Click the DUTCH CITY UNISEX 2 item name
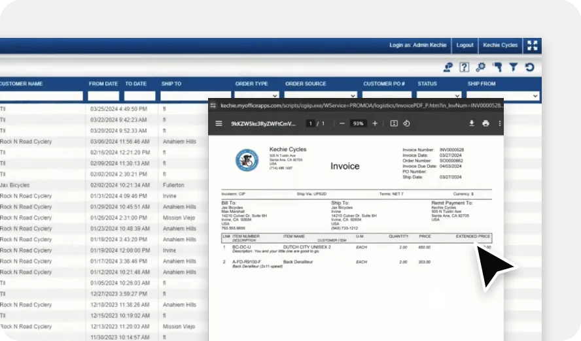581x341 pixels. (x=307, y=247)
